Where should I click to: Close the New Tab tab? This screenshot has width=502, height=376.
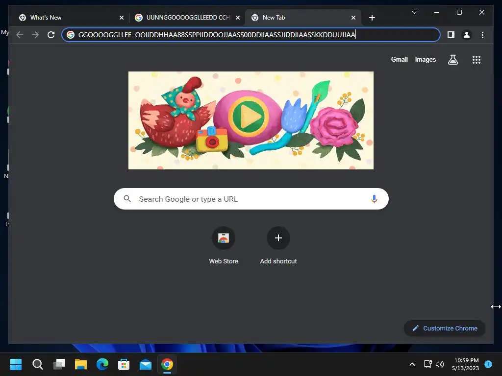(x=353, y=18)
